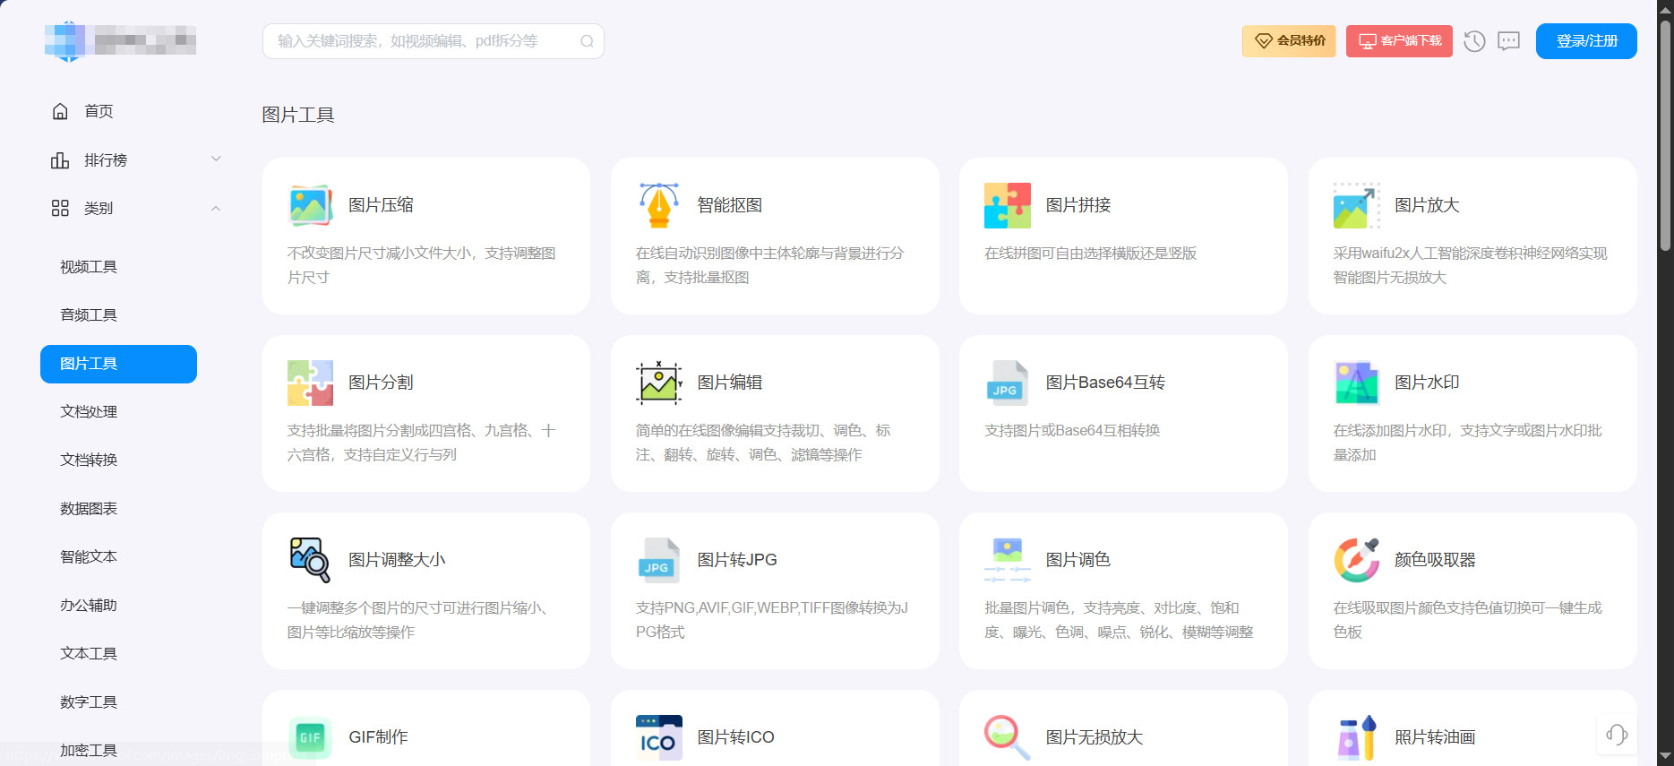Click the grid icon beside 类别
This screenshot has width=1674, height=766.
pyautogui.click(x=60, y=208)
